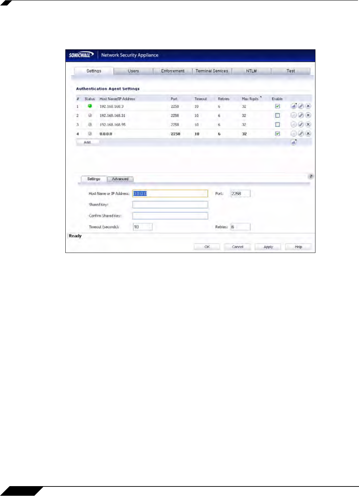The image size is (359, 496).
Task: Focus the Timeout (seconds) field
Action: [143, 227]
